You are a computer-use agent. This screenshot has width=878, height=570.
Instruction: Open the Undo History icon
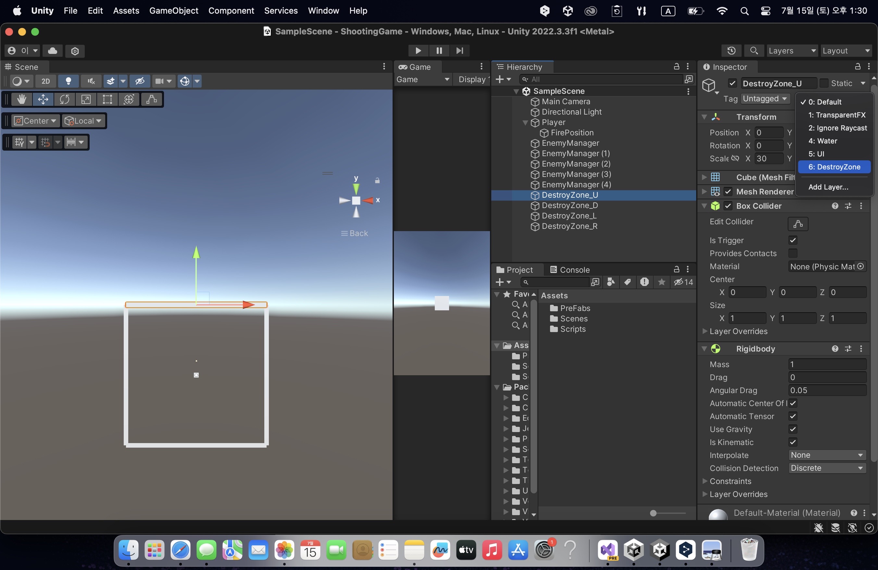[731, 51]
